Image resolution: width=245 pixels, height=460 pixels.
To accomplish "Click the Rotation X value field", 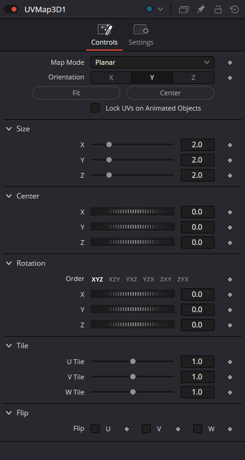I will coord(197,294).
